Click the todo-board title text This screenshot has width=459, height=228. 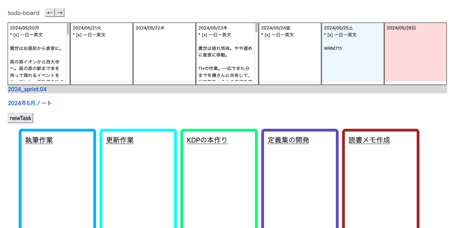point(23,13)
